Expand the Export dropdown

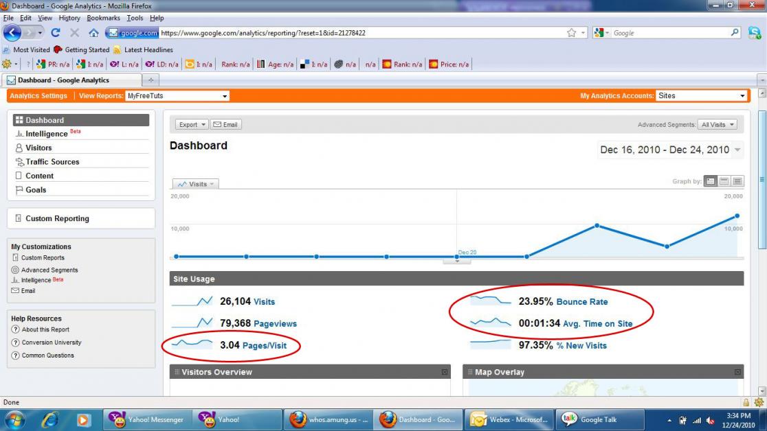(x=192, y=125)
